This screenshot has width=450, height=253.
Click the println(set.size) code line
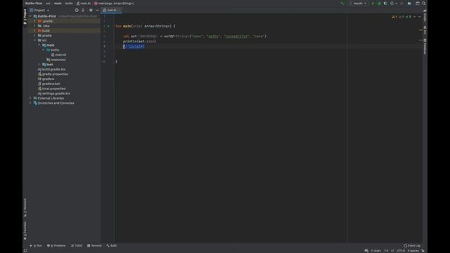click(x=139, y=41)
